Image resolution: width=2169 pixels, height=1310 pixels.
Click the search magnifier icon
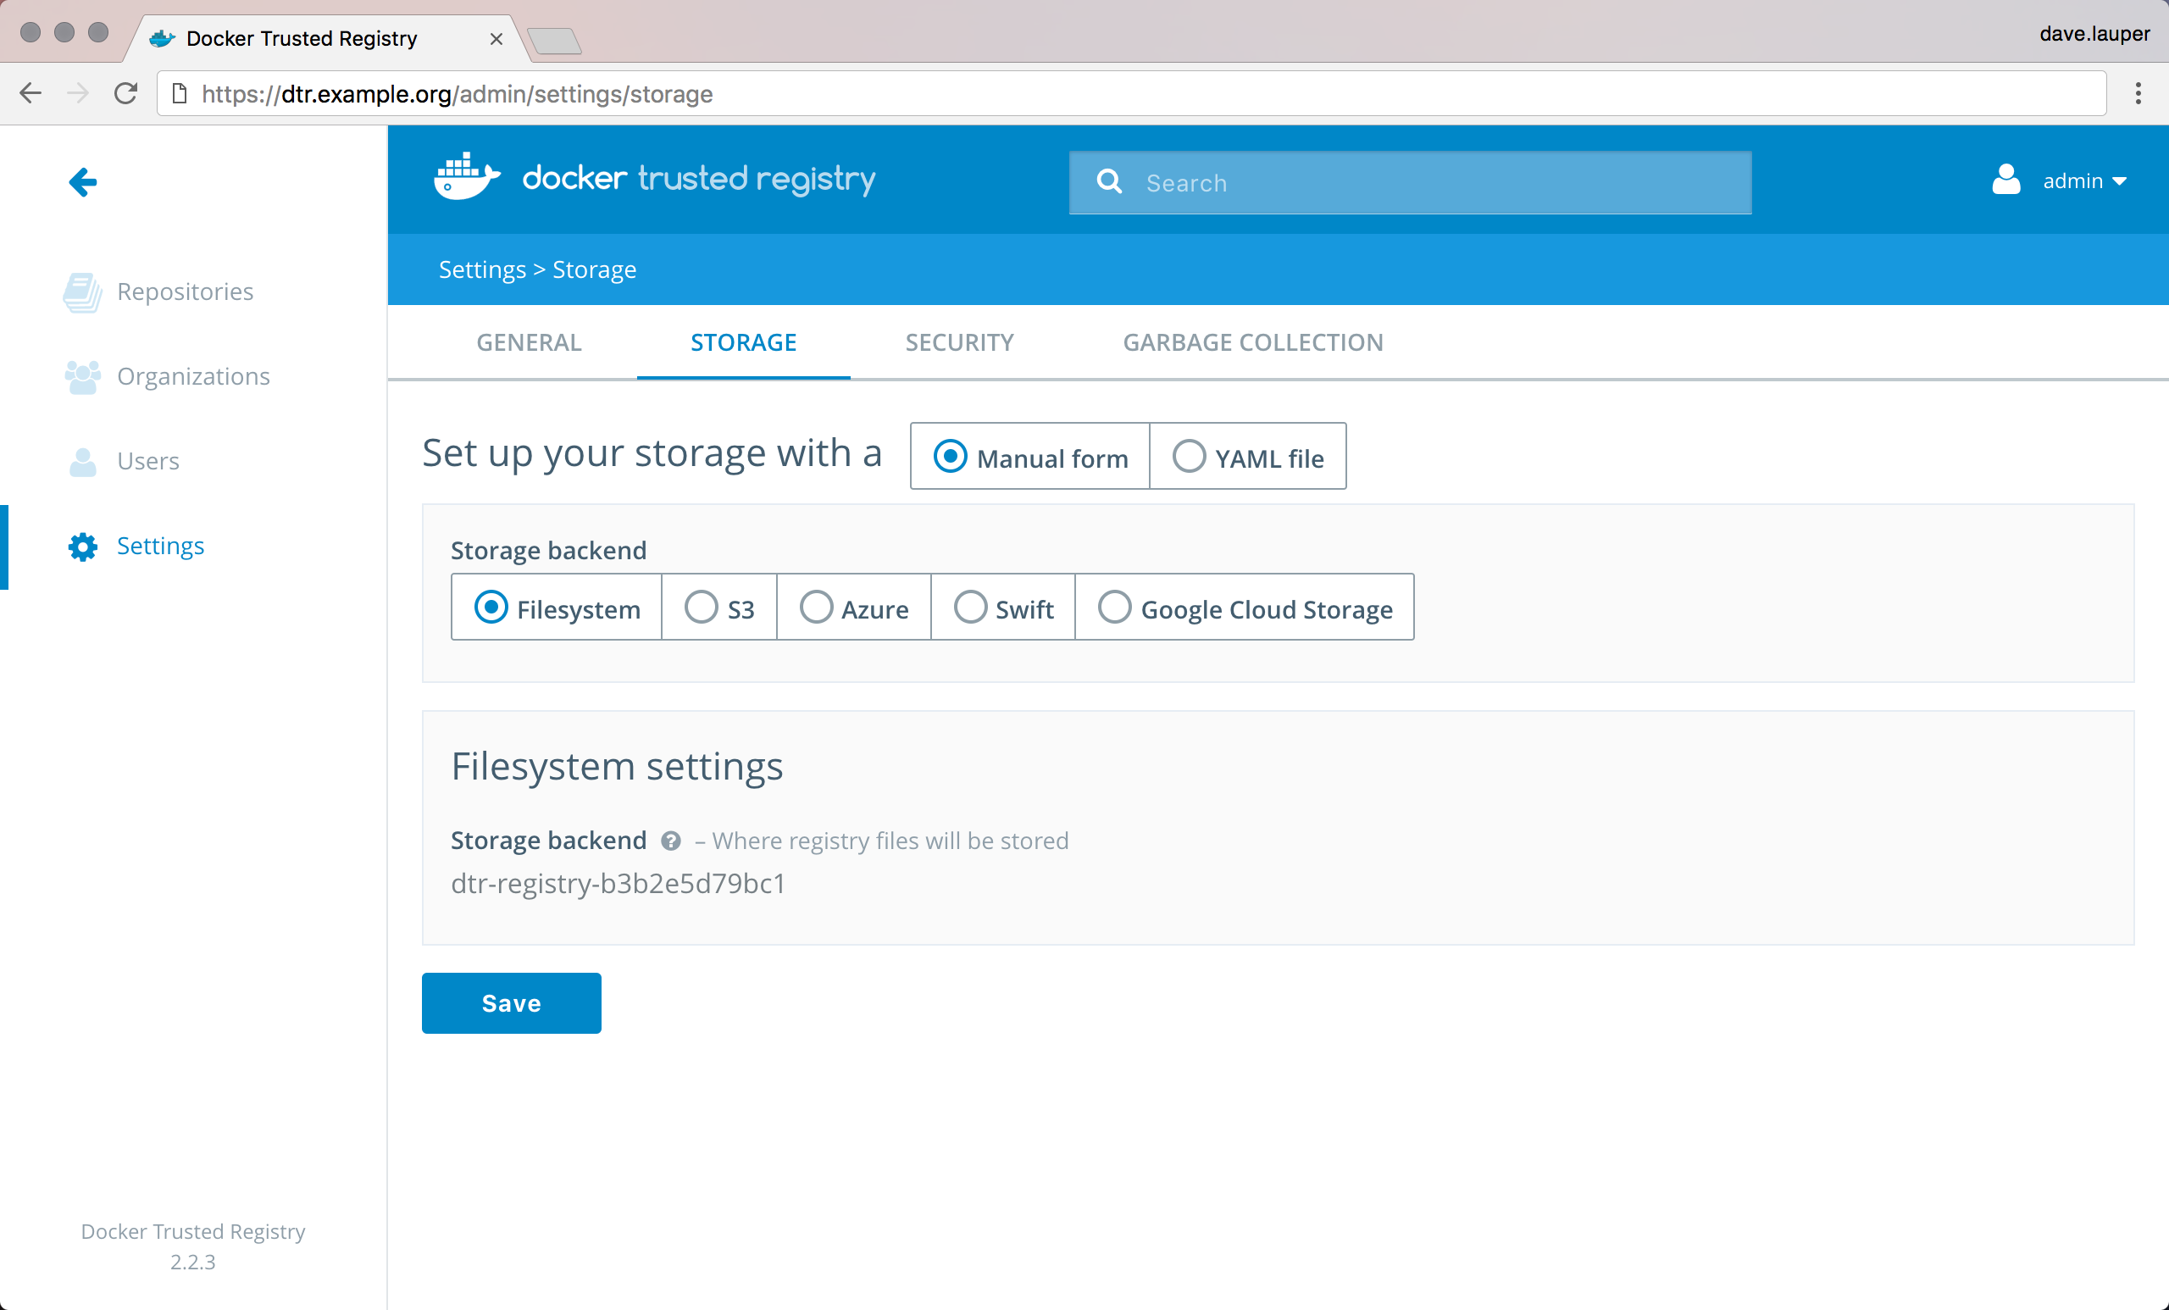[x=1109, y=182]
